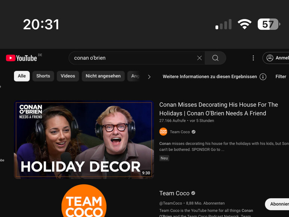Open the three-dot settings menu

tap(253, 58)
